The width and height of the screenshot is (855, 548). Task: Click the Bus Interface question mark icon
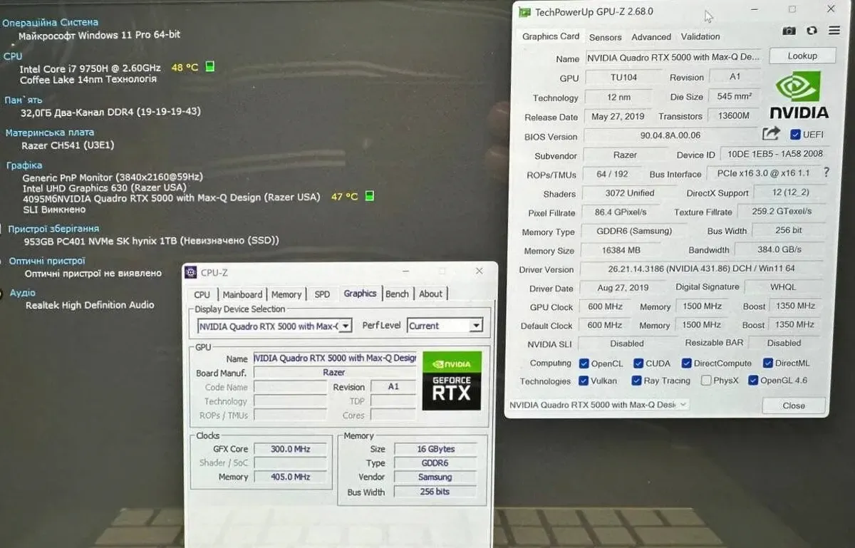pyautogui.click(x=826, y=172)
